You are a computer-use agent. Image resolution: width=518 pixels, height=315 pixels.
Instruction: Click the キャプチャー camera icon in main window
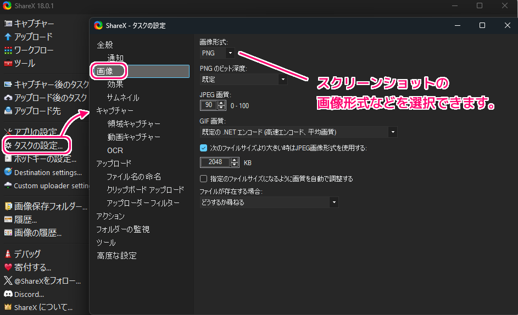(x=8, y=24)
